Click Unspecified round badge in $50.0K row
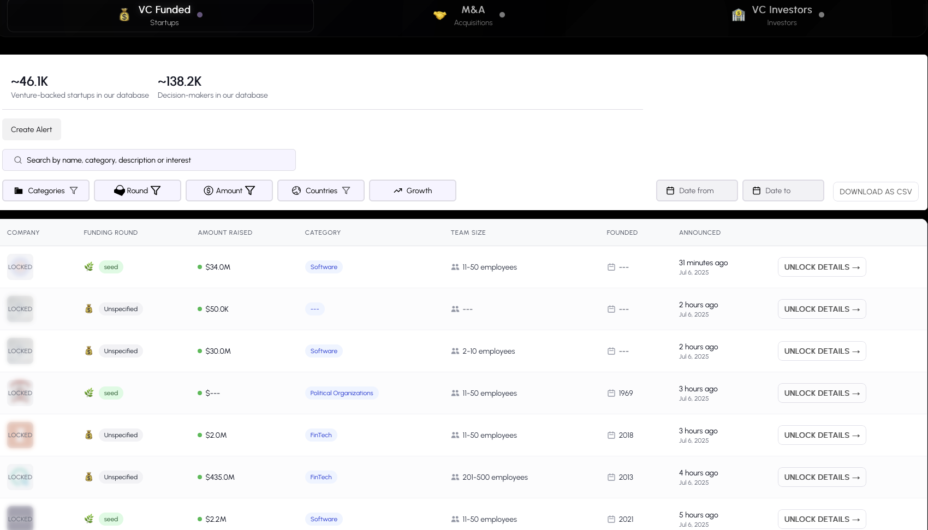Viewport: 928px width, 530px height. [121, 309]
